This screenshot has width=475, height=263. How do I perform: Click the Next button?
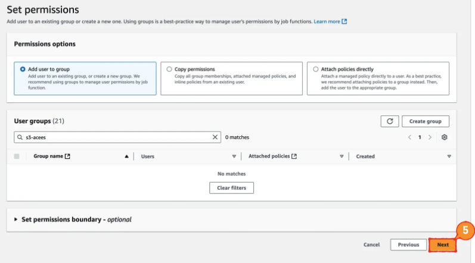point(442,245)
